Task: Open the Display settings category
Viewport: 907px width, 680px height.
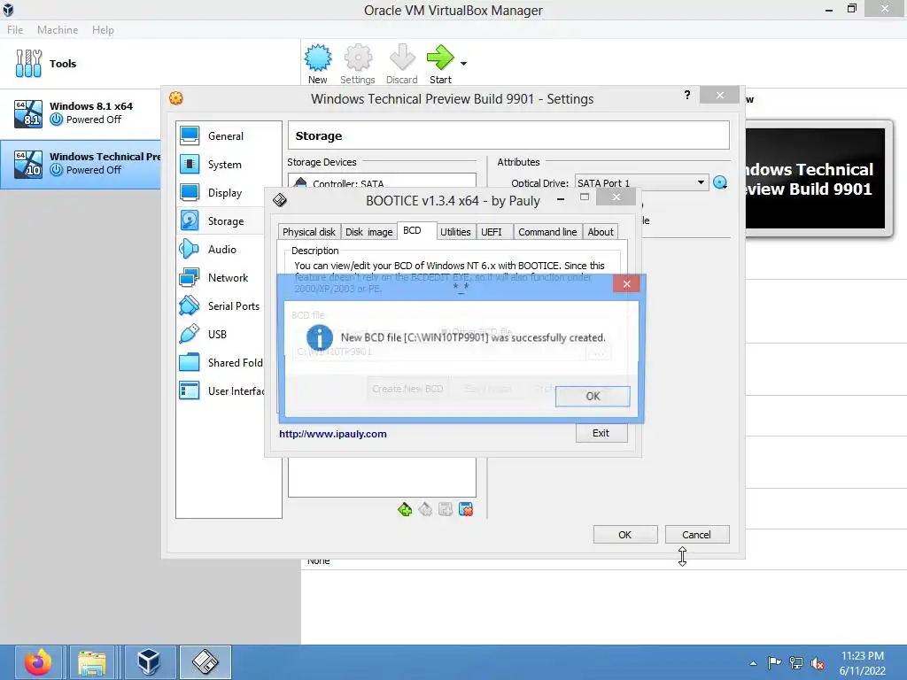Action: pos(225,192)
